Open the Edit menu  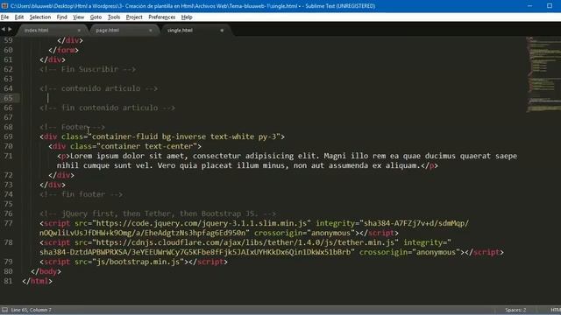click(19, 17)
